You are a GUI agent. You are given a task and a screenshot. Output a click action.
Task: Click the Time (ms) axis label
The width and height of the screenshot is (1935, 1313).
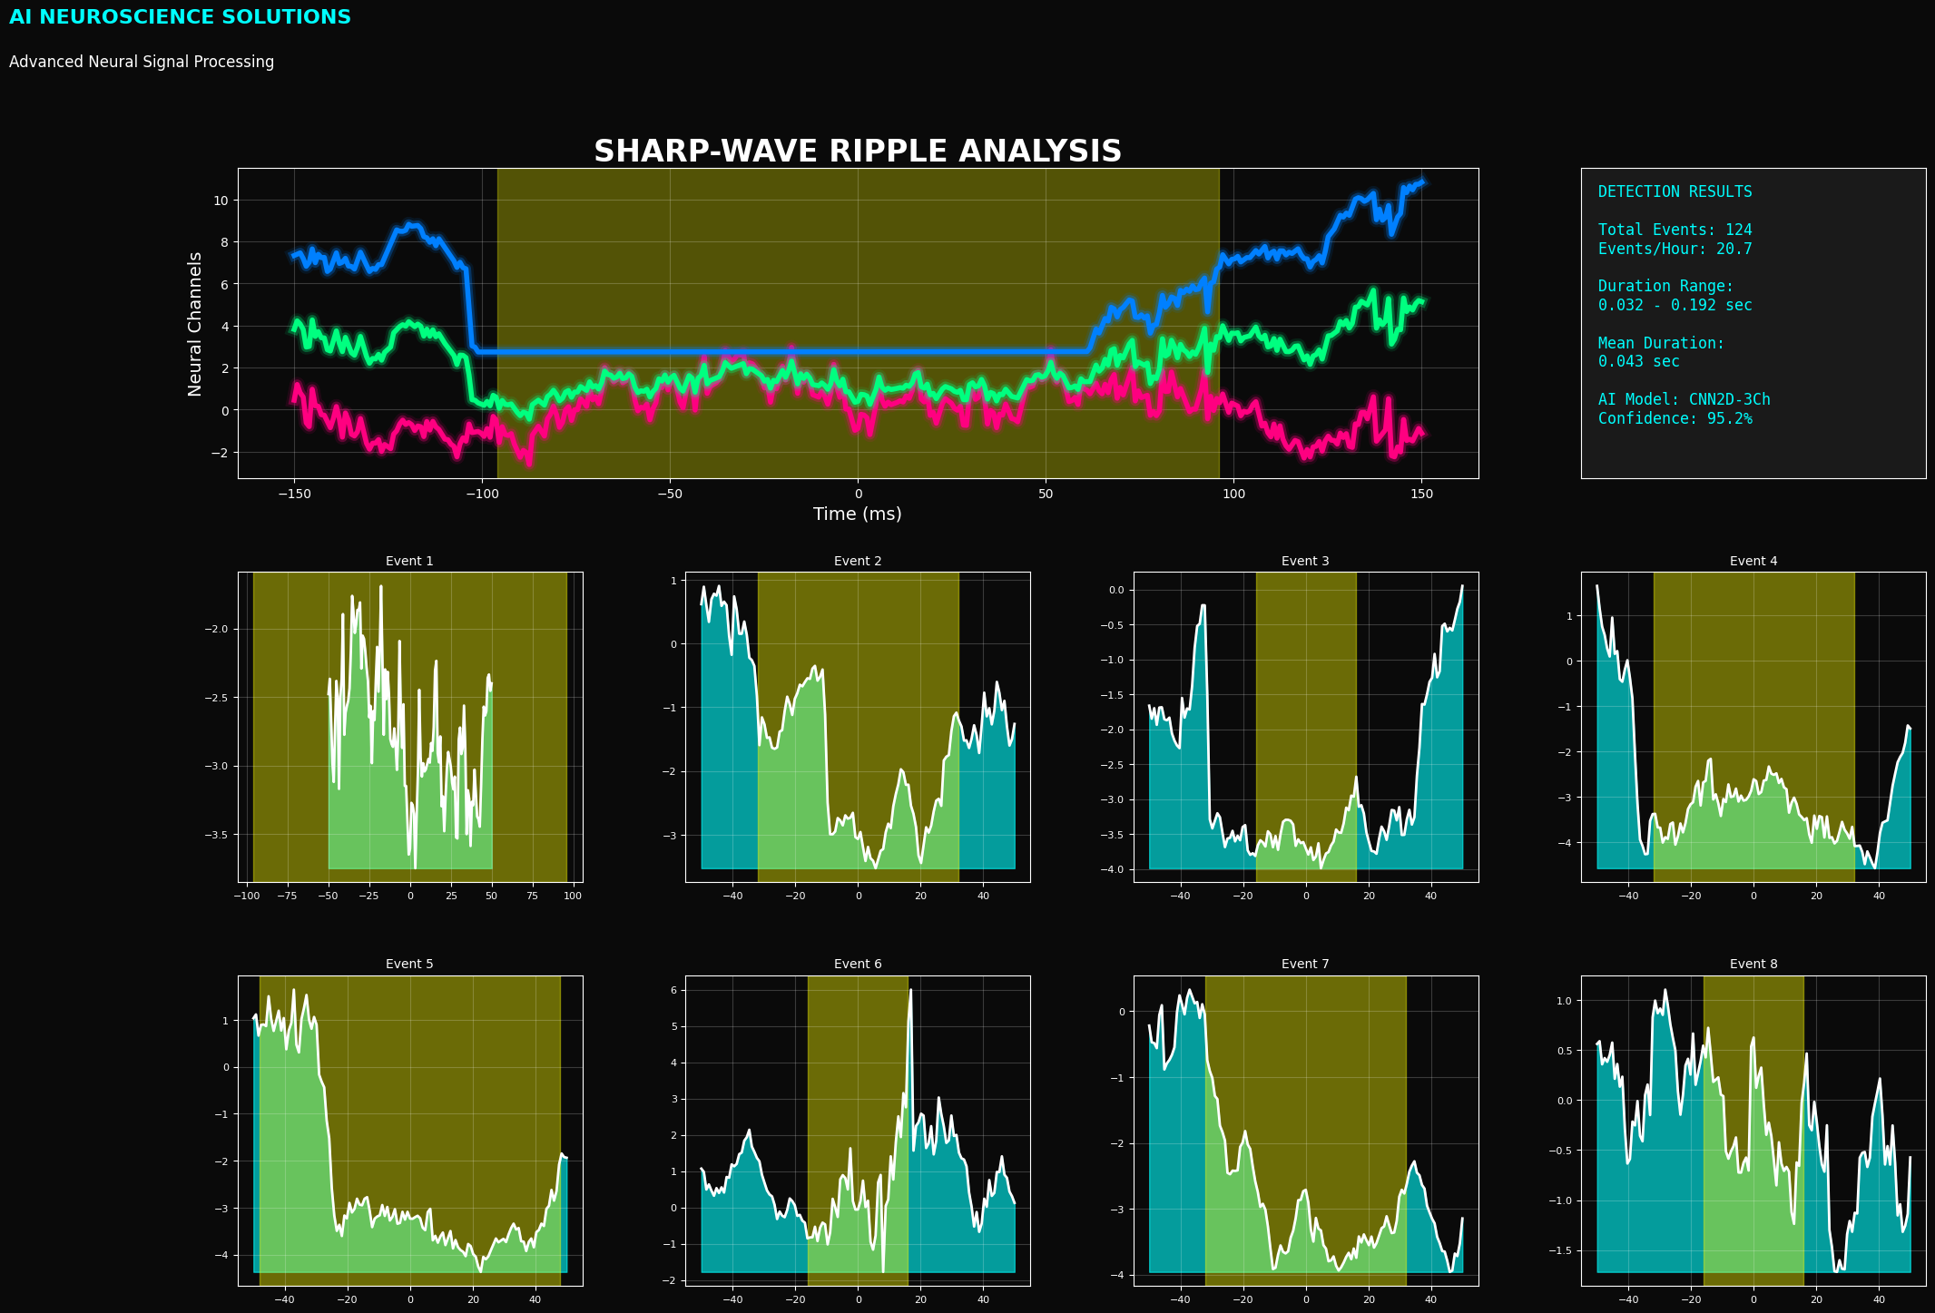tap(857, 514)
